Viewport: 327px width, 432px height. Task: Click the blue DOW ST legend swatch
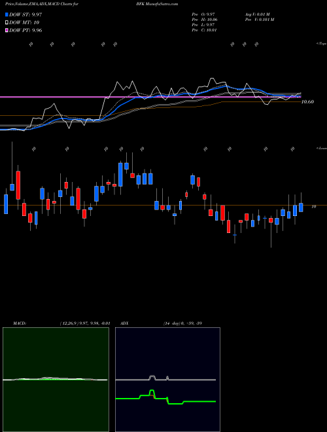[x=7, y=14]
